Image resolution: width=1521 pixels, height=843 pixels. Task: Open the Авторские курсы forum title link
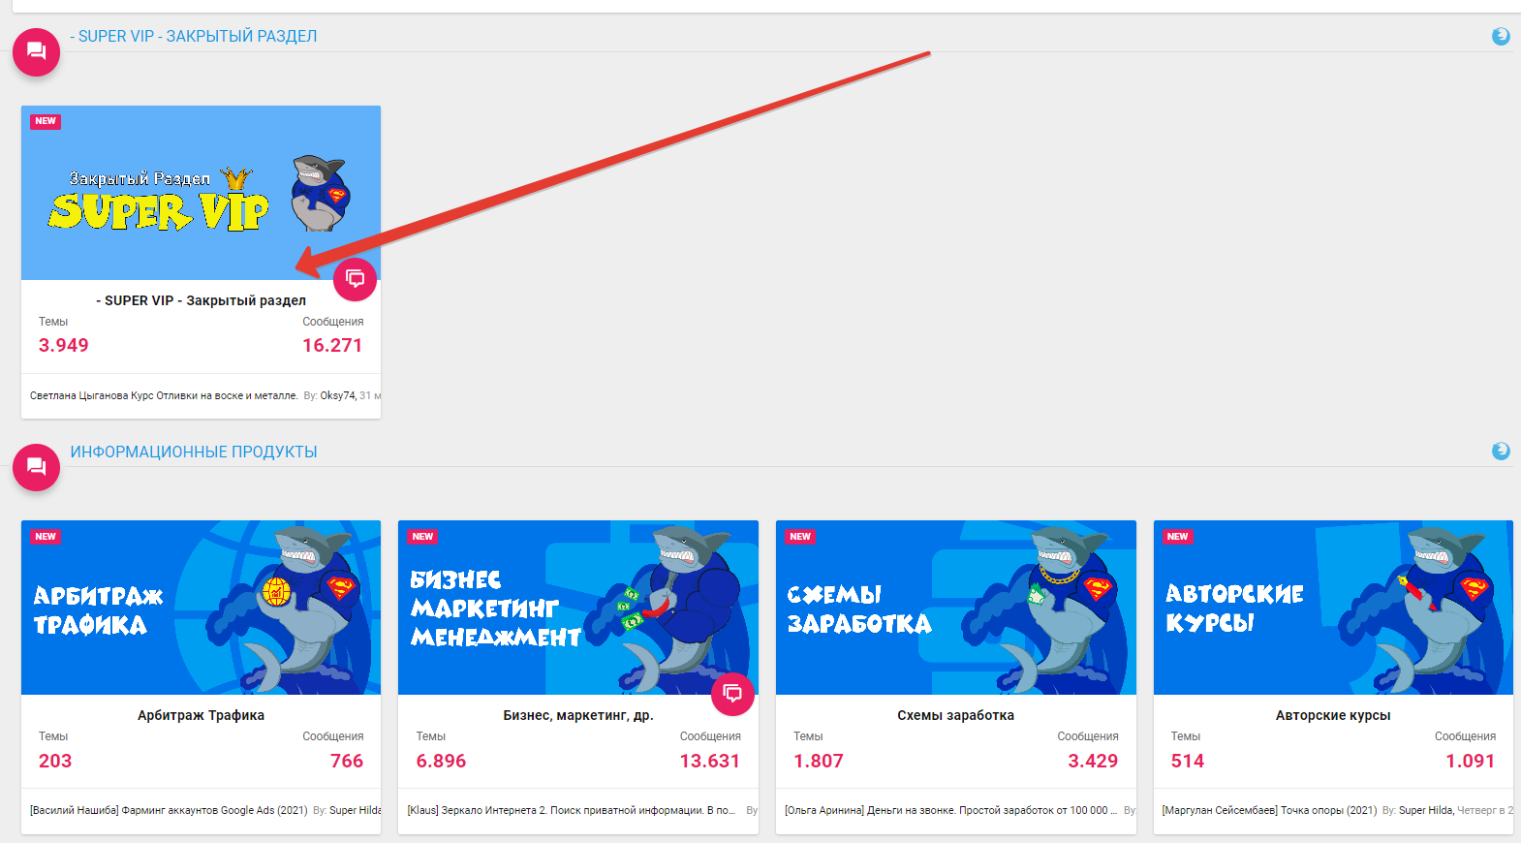(x=1333, y=715)
